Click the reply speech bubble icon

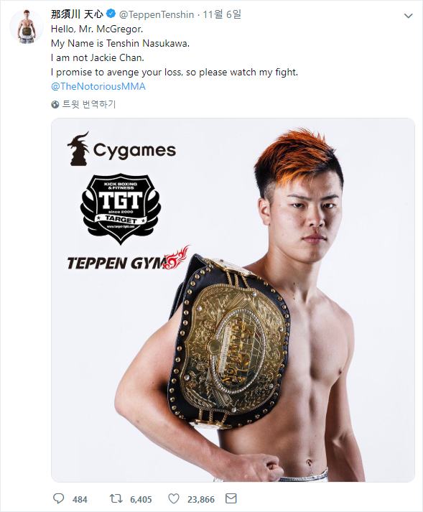[58, 498]
